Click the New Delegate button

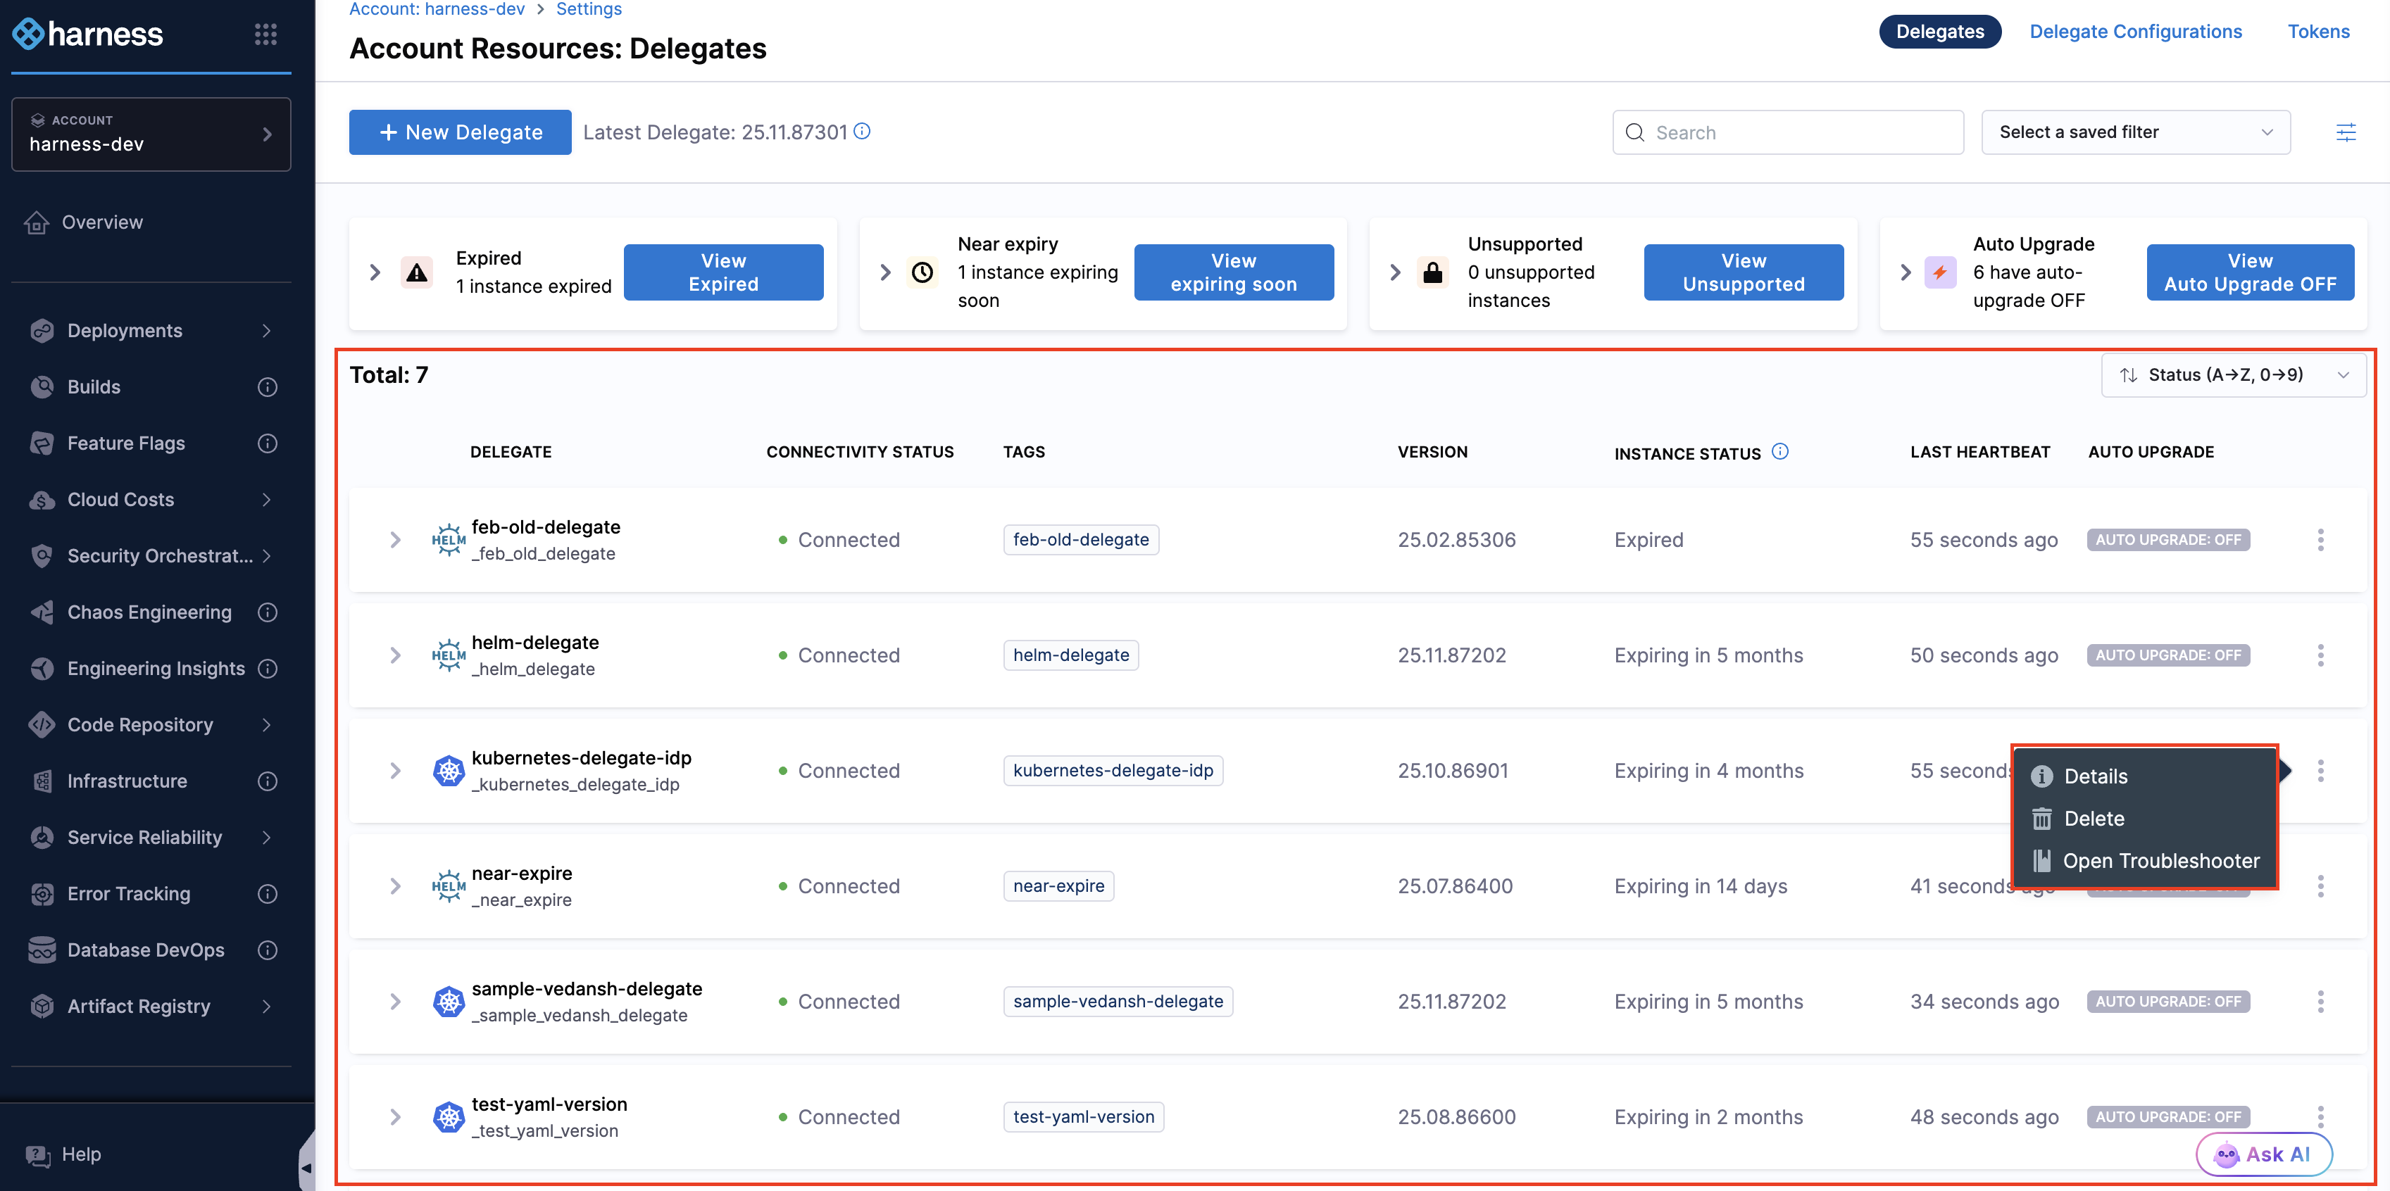click(461, 132)
